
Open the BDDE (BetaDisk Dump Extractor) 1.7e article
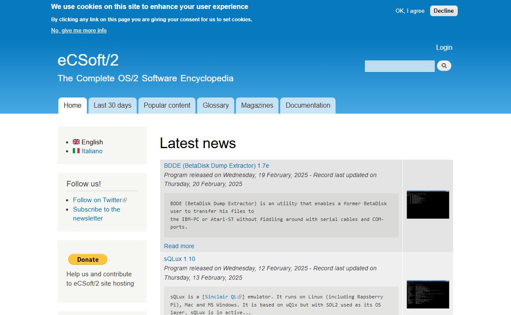click(216, 166)
